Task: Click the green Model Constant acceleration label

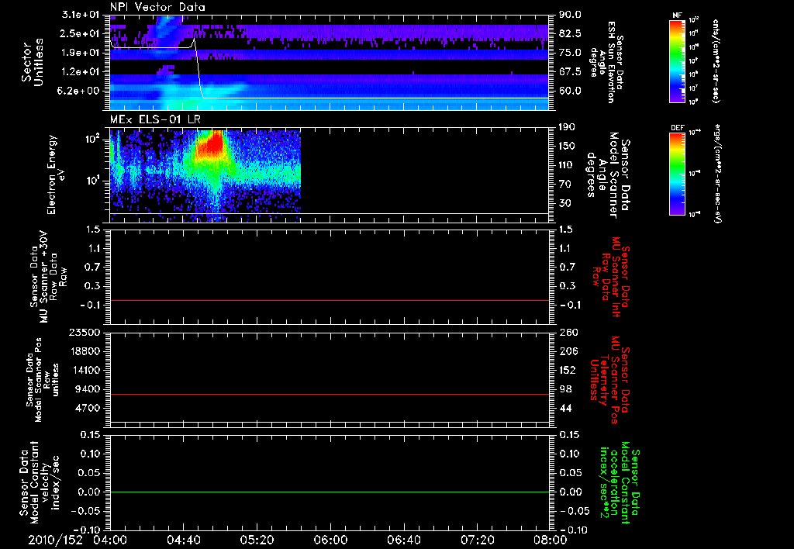Action: pos(619,484)
